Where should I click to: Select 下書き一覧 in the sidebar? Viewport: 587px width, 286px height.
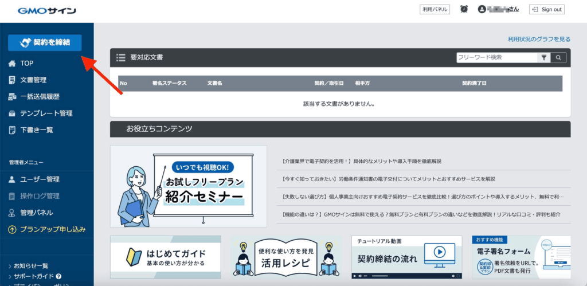(37, 130)
